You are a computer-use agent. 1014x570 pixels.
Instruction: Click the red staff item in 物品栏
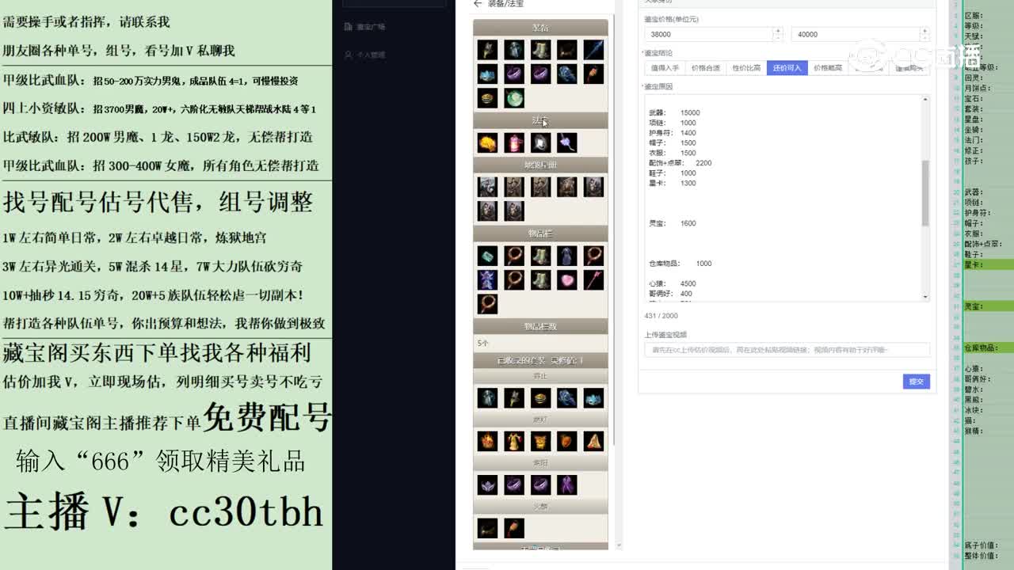(593, 279)
